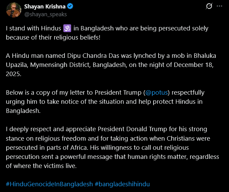
Task: Open the #bangladeshihindu hashtag
Action: 122,184
